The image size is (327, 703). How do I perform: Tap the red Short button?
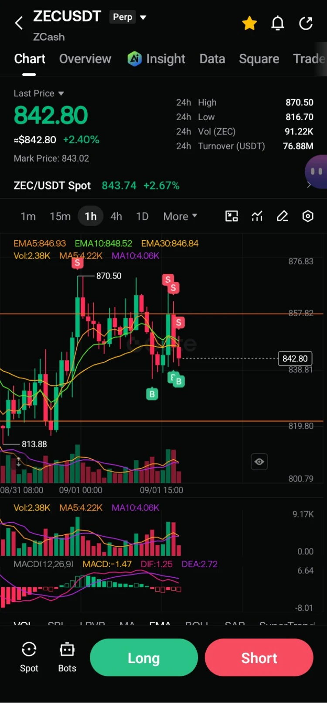(259, 658)
